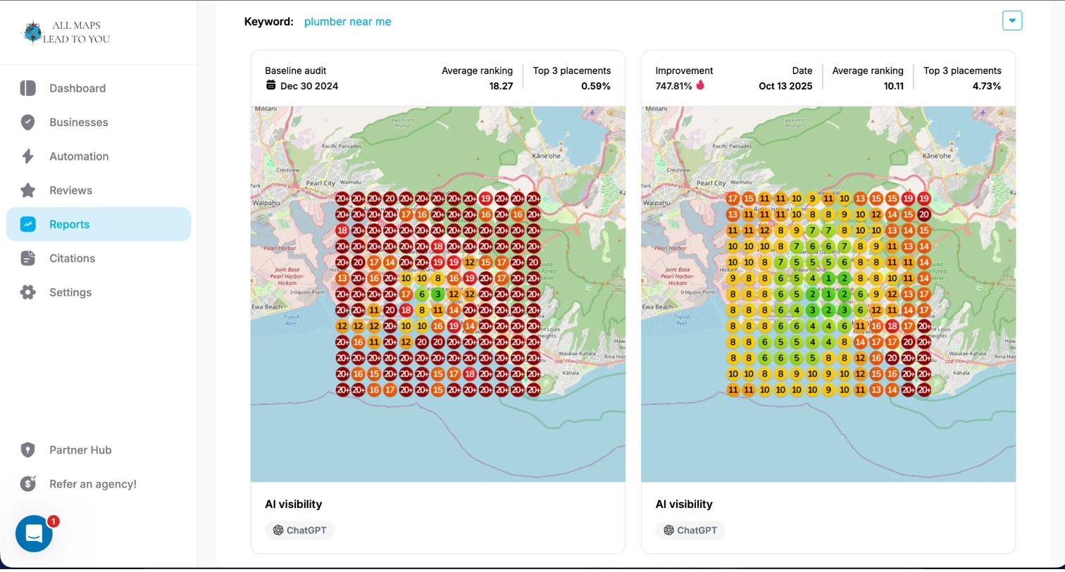The image size is (1065, 572).
Task: Expand the keyword dropdown arrow
Action: point(1012,21)
